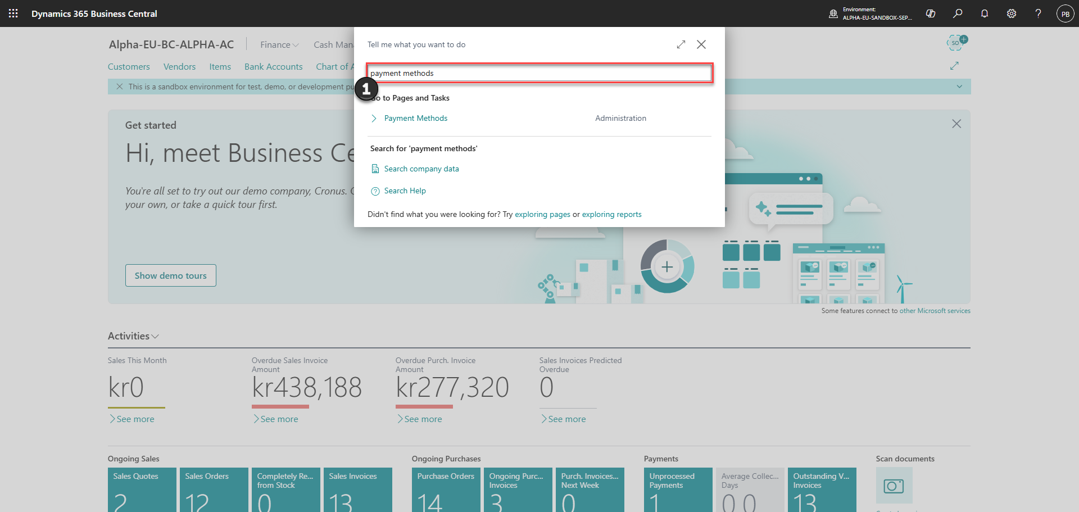The image size is (1079, 512).
Task: Open the PB user account avatar
Action: click(1066, 13)
